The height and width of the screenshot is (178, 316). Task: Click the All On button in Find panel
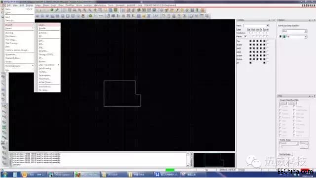click(283, 103)
